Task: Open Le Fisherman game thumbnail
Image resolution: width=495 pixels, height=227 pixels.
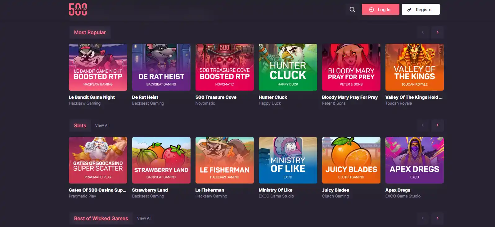Action: [x=225, y=160]
